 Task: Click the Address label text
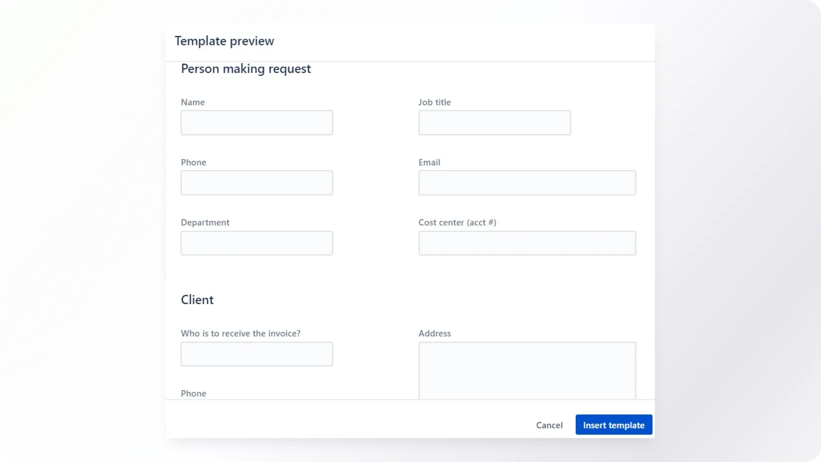point(434,333)
